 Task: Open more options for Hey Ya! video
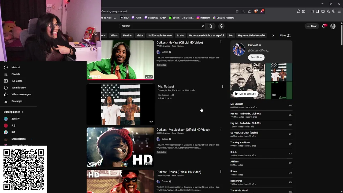[x=221, y=42]
